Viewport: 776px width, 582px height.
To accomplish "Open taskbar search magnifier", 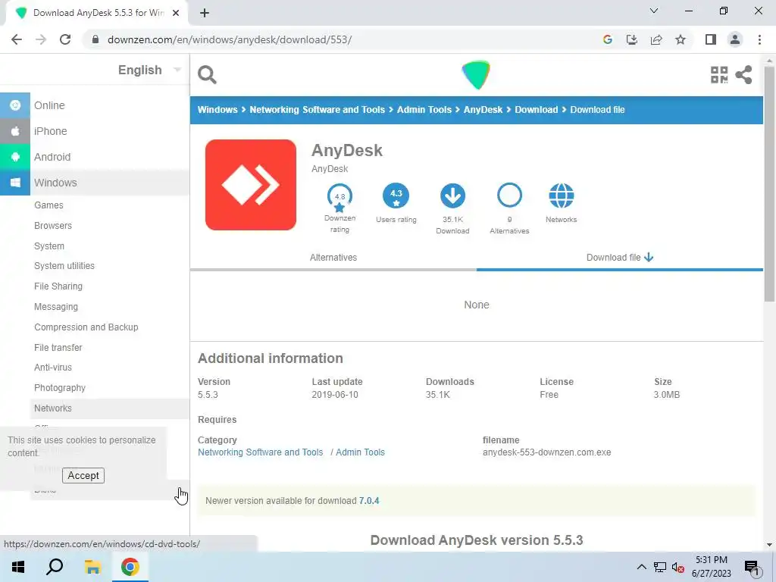I will click(55, 567).
